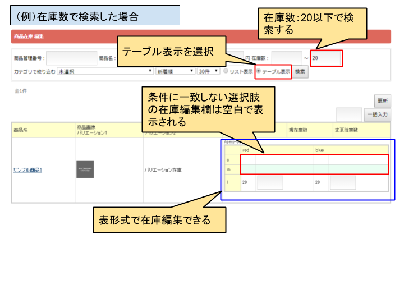Click the blue size-l stock edit field
This screenshot has height=303, width=404.
tap(342, 182)
